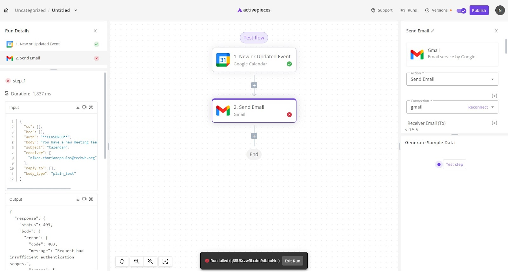
Task: Open the Connection gmail dropdown
Action: (452, 107)
